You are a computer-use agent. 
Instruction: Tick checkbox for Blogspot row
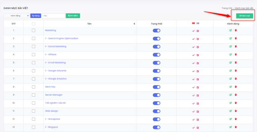point(33,127)
